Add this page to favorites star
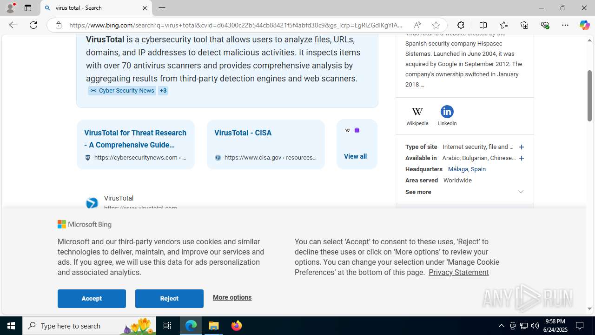 436,25
